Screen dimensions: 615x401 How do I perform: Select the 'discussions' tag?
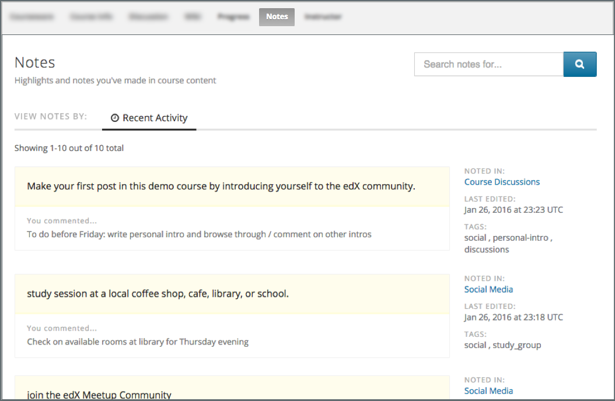(x=487, y=249)
